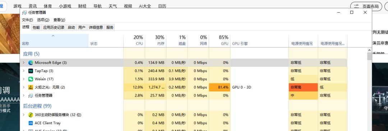
Task: Sort by the 状态 column header
Action: coord(106,40)
